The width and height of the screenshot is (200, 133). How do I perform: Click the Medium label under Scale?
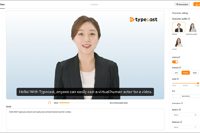[x=185, y=85]
